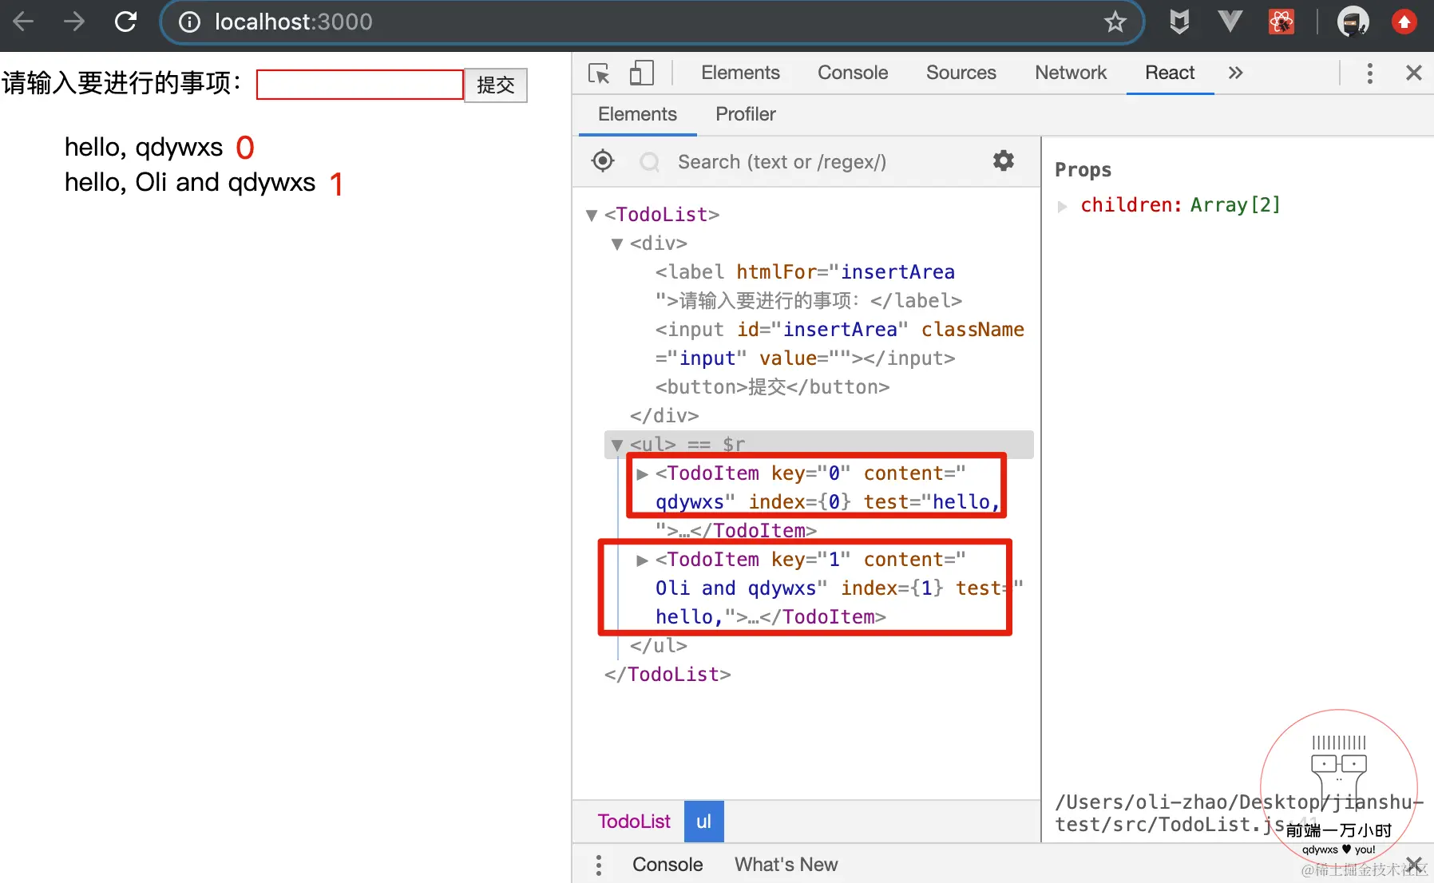
Task: Expand the TodoItem with key 1
Action: (643, 560)
